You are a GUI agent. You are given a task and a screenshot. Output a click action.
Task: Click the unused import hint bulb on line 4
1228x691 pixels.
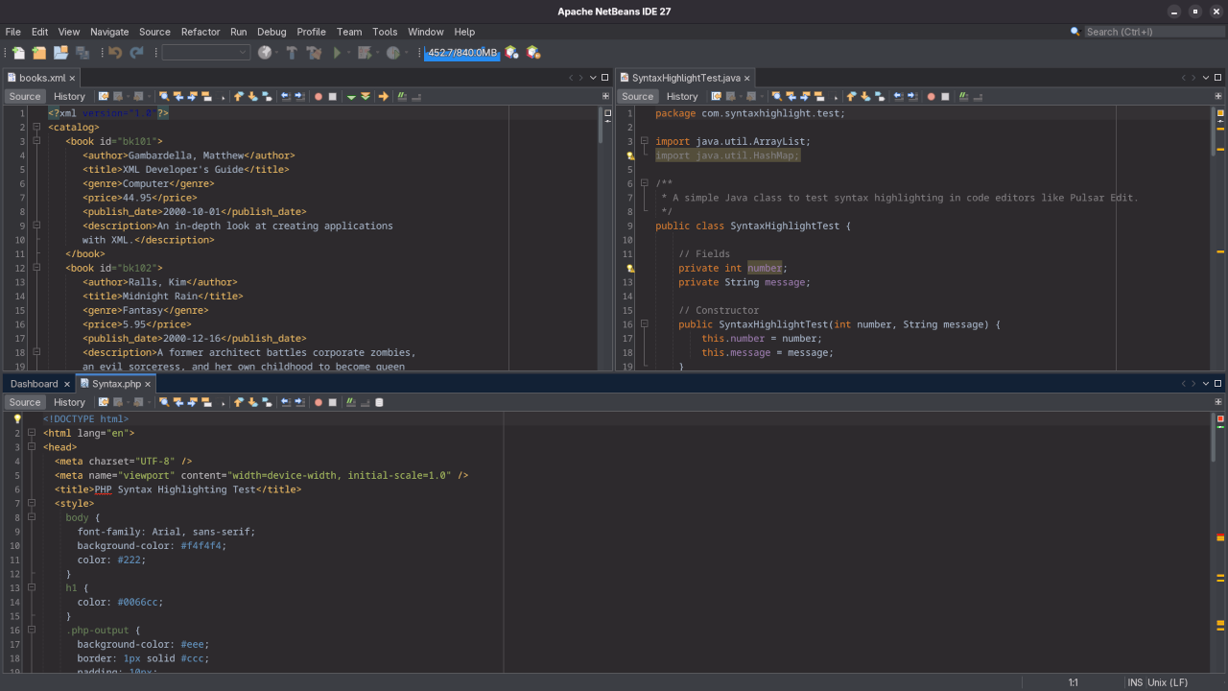[630, 155]
